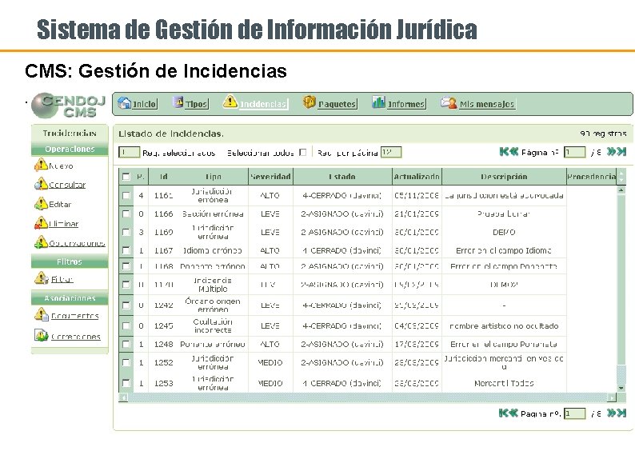Click the bottom Página nº input field
Screen dimensions: 635x451
click(575, 413)
